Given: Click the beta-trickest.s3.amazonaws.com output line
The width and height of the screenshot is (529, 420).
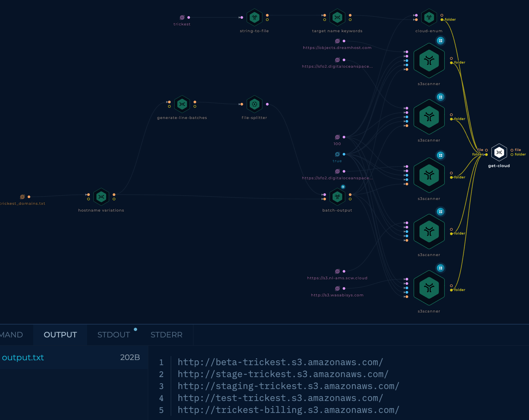Looking at the screenshot, I should pos(280,362).
